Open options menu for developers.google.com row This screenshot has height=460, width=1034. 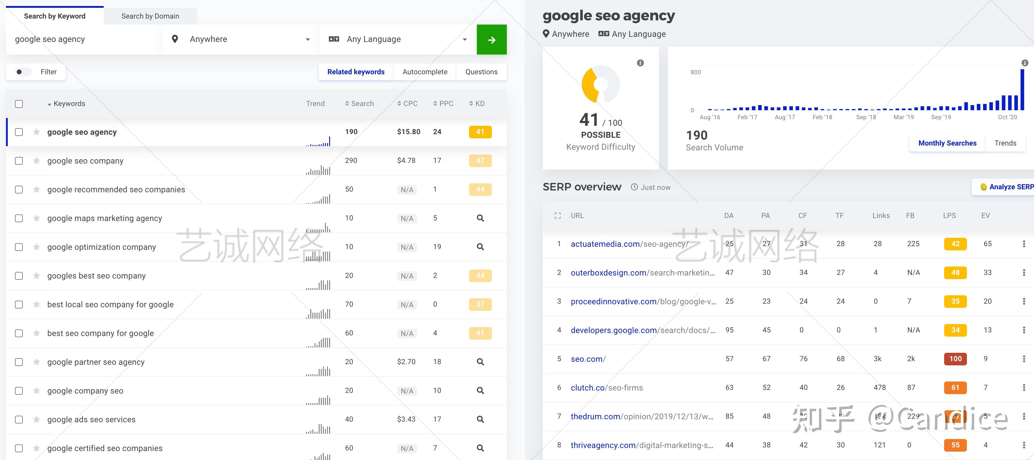(1024, 330)
